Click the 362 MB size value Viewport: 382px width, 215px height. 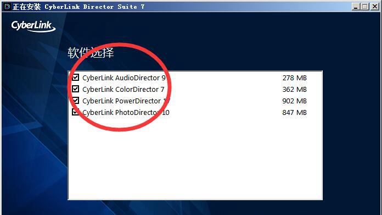tap(294, 89)
